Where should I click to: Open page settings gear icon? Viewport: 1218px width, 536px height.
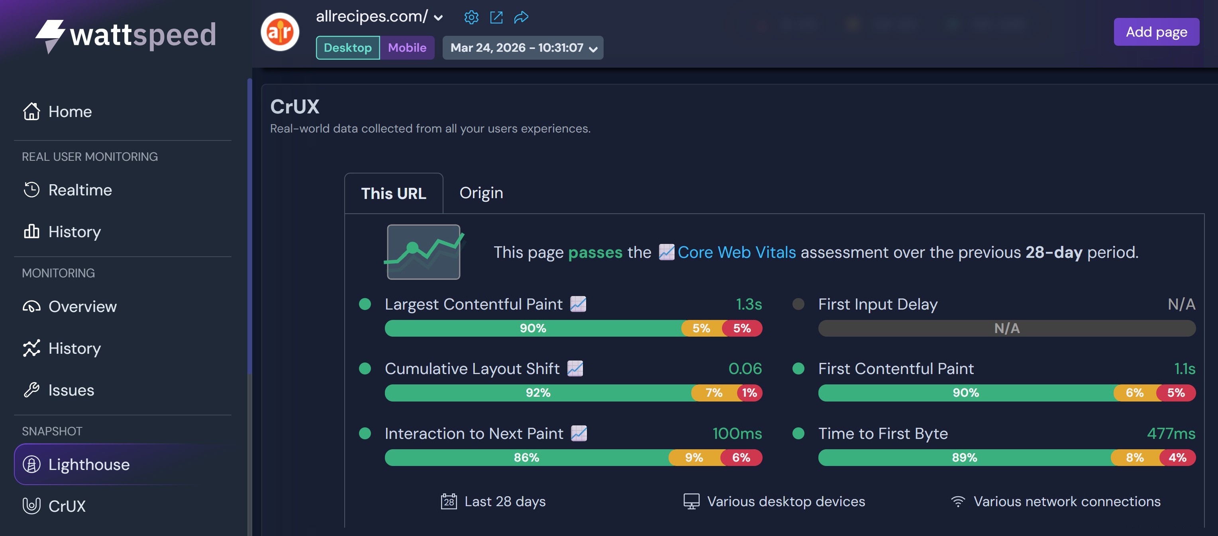pos(471,17)
